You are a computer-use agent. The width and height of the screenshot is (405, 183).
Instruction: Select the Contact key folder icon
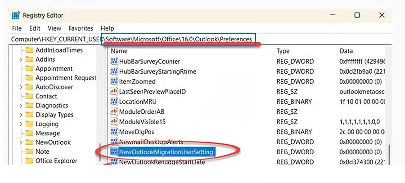pos(29,96)
